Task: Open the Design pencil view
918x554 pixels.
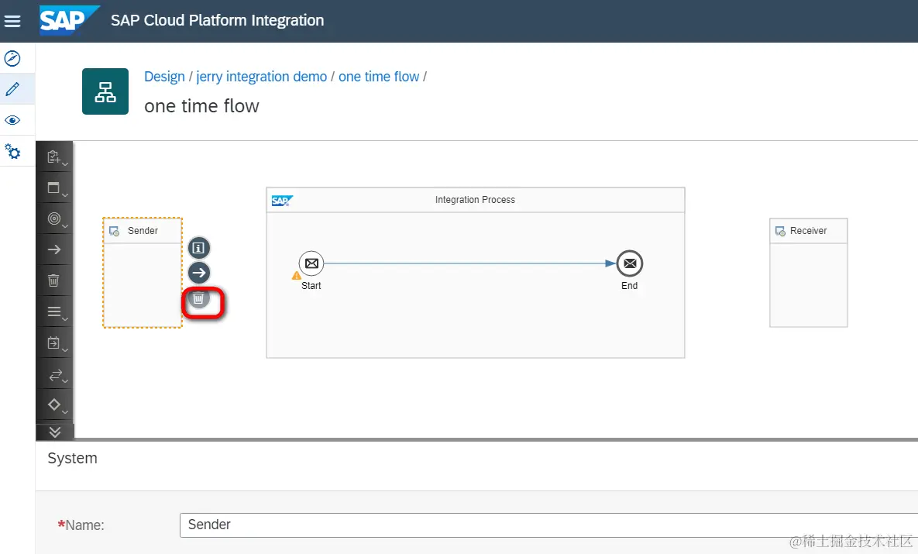Action: [12, 89]
